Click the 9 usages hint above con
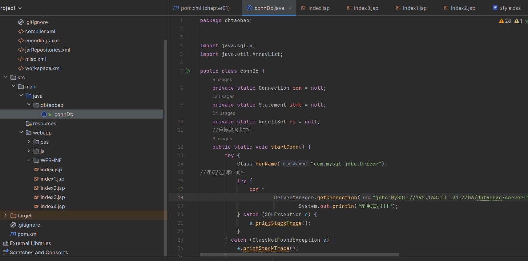This screenshot has width=528, height=261. [222, 80]
